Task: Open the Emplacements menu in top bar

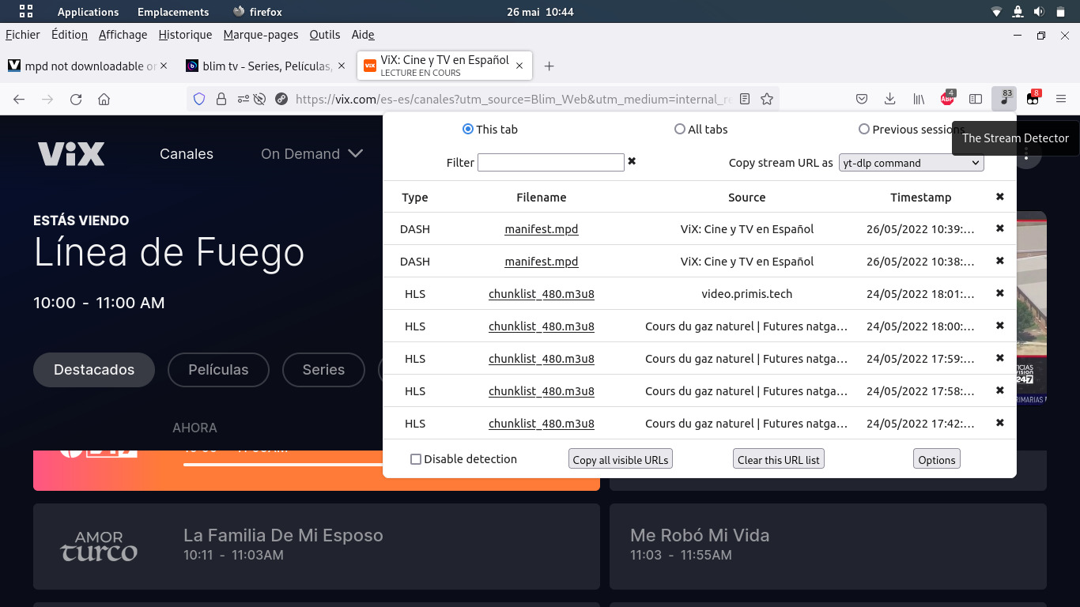Action: coord(173,12)
